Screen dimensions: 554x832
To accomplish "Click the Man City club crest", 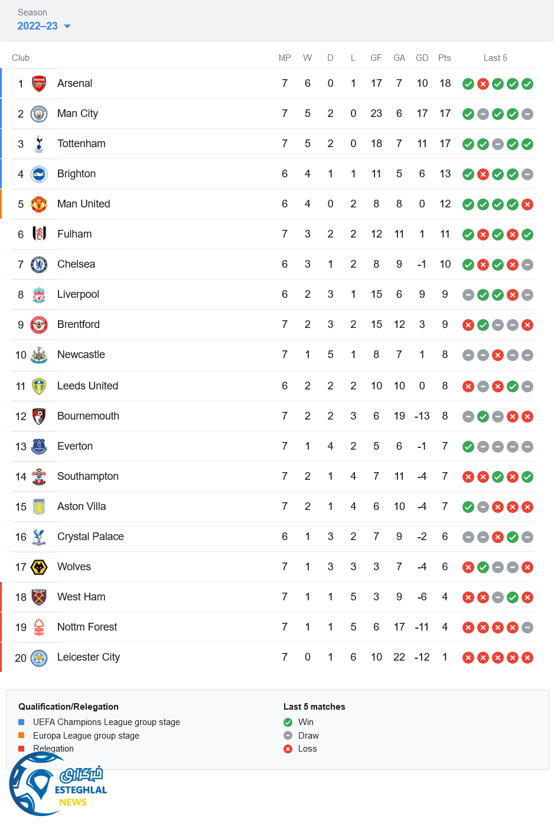I will (x=39, y=113).
